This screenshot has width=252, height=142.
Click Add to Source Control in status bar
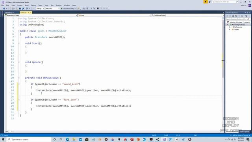(240, 135)
